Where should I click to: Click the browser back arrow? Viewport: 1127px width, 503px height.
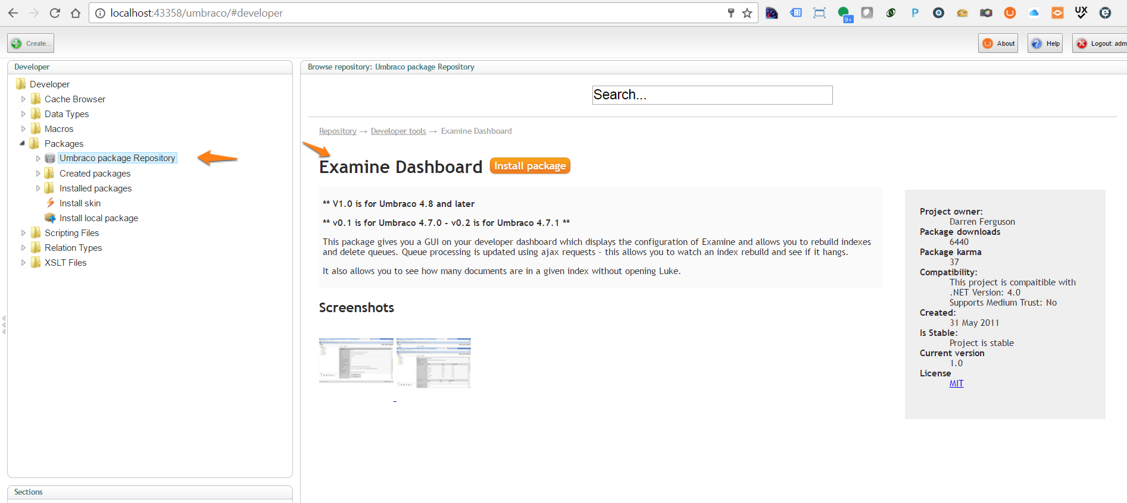click(13, 13)
